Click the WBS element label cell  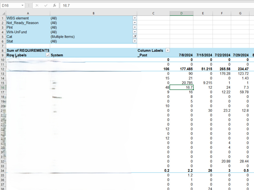pos(28,18)
